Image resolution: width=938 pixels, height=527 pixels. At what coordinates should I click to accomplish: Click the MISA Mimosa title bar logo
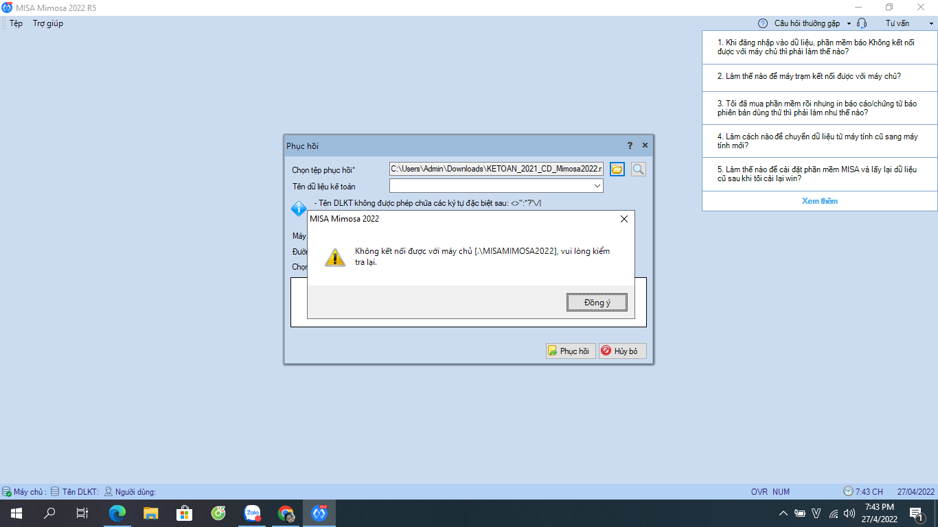point(8,7)
